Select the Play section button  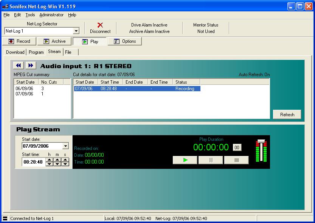[x=90, y=41]
